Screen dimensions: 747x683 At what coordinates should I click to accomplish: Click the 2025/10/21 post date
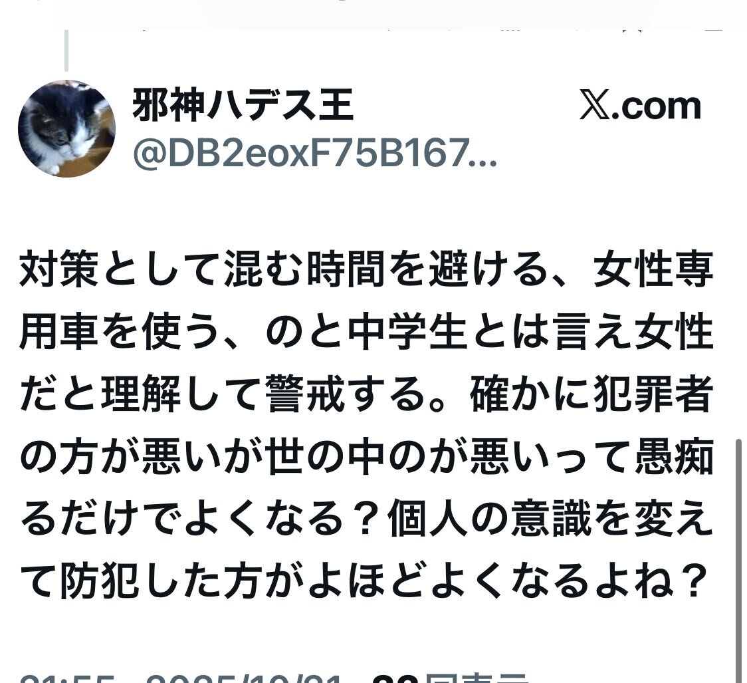click(243, 679)
